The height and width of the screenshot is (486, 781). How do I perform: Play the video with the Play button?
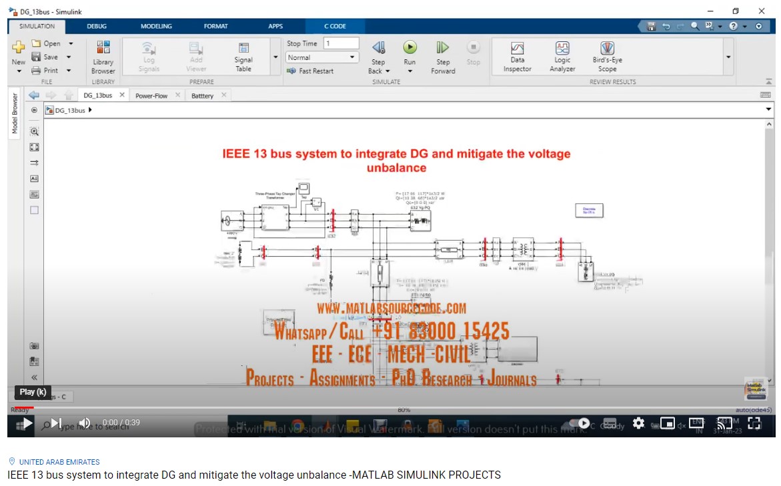[27, 423]
